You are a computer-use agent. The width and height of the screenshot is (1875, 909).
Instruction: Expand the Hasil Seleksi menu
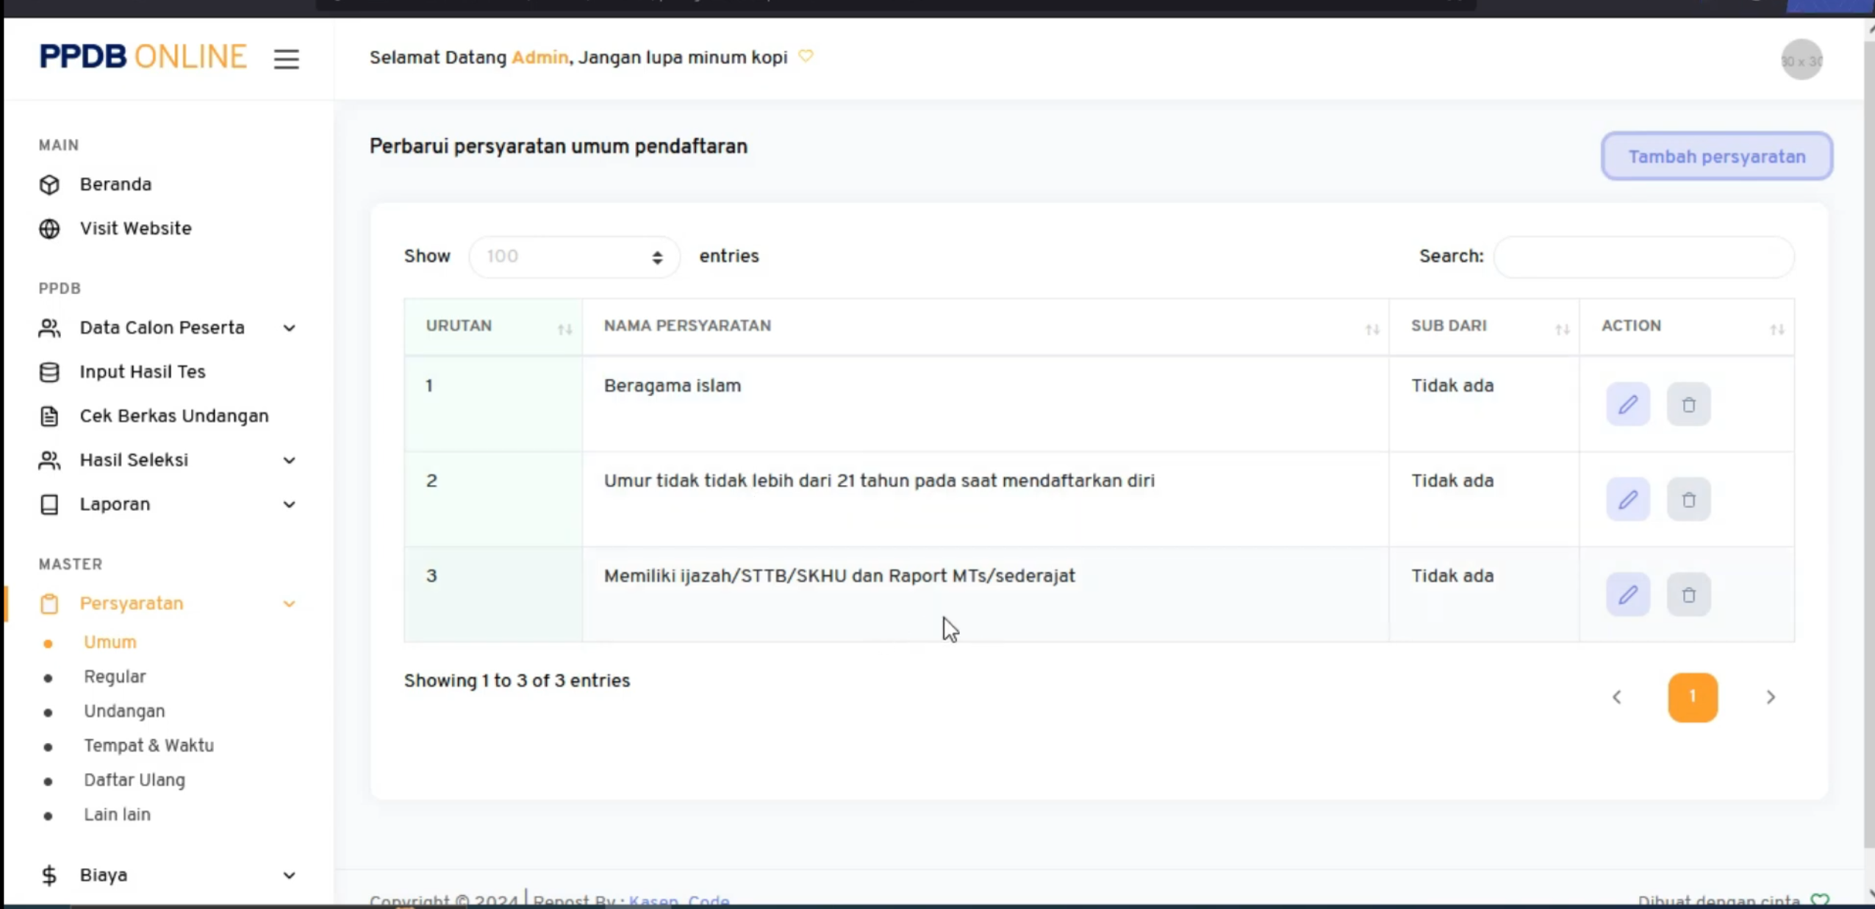(x=290, y=460)
